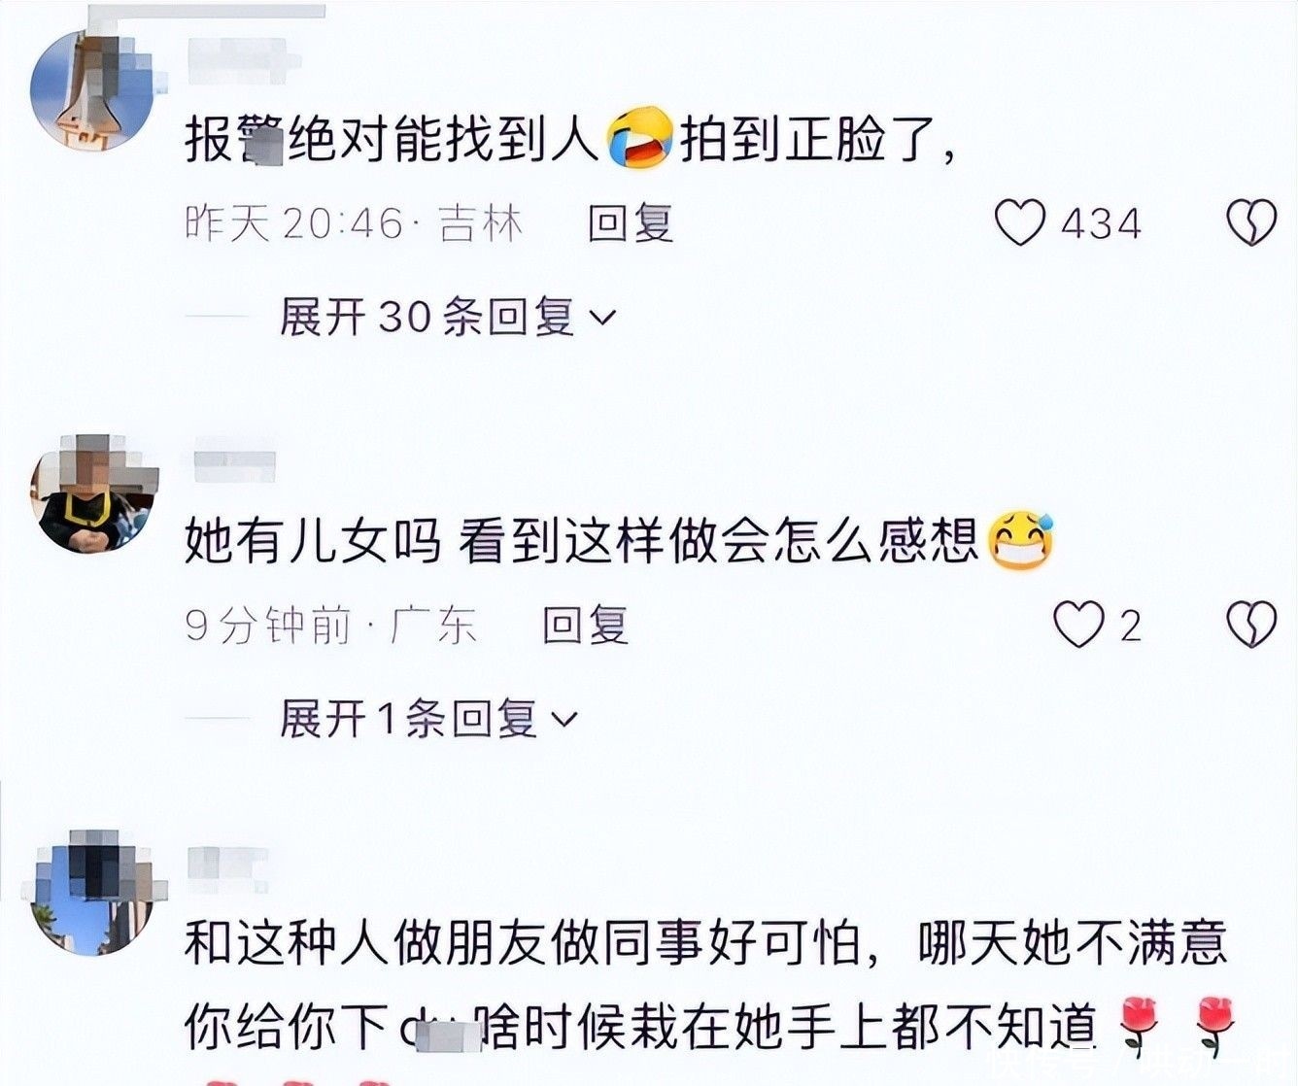The image size is (1298, 1086).
Task: Click the 434 like count
Action: pos(1101,224)
